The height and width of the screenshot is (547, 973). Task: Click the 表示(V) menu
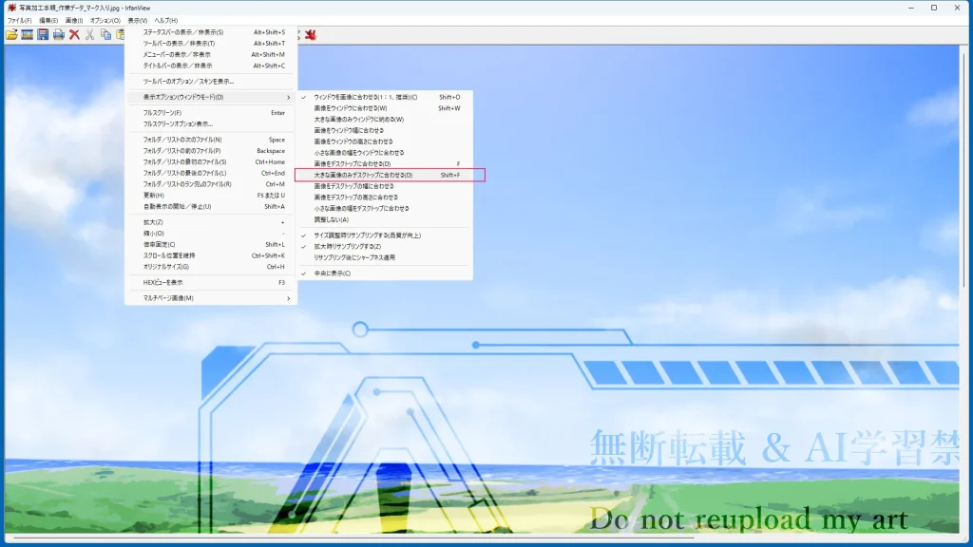click(x=138, y=21)
